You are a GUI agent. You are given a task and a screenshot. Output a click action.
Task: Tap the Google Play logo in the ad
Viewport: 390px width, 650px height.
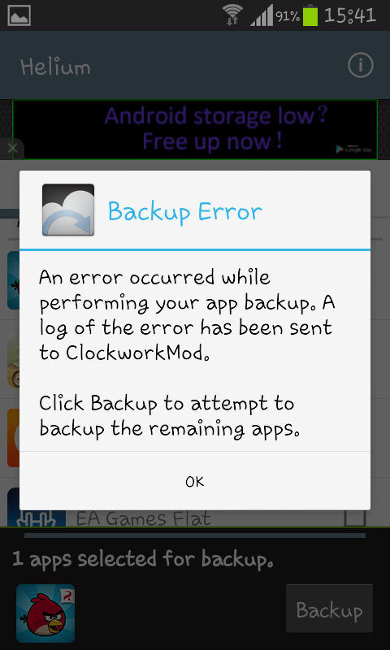tap(353, 149)
